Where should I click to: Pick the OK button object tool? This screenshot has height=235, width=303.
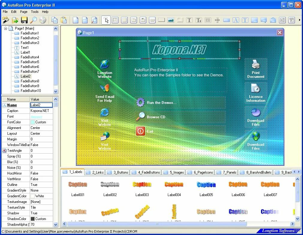[152, 20]
